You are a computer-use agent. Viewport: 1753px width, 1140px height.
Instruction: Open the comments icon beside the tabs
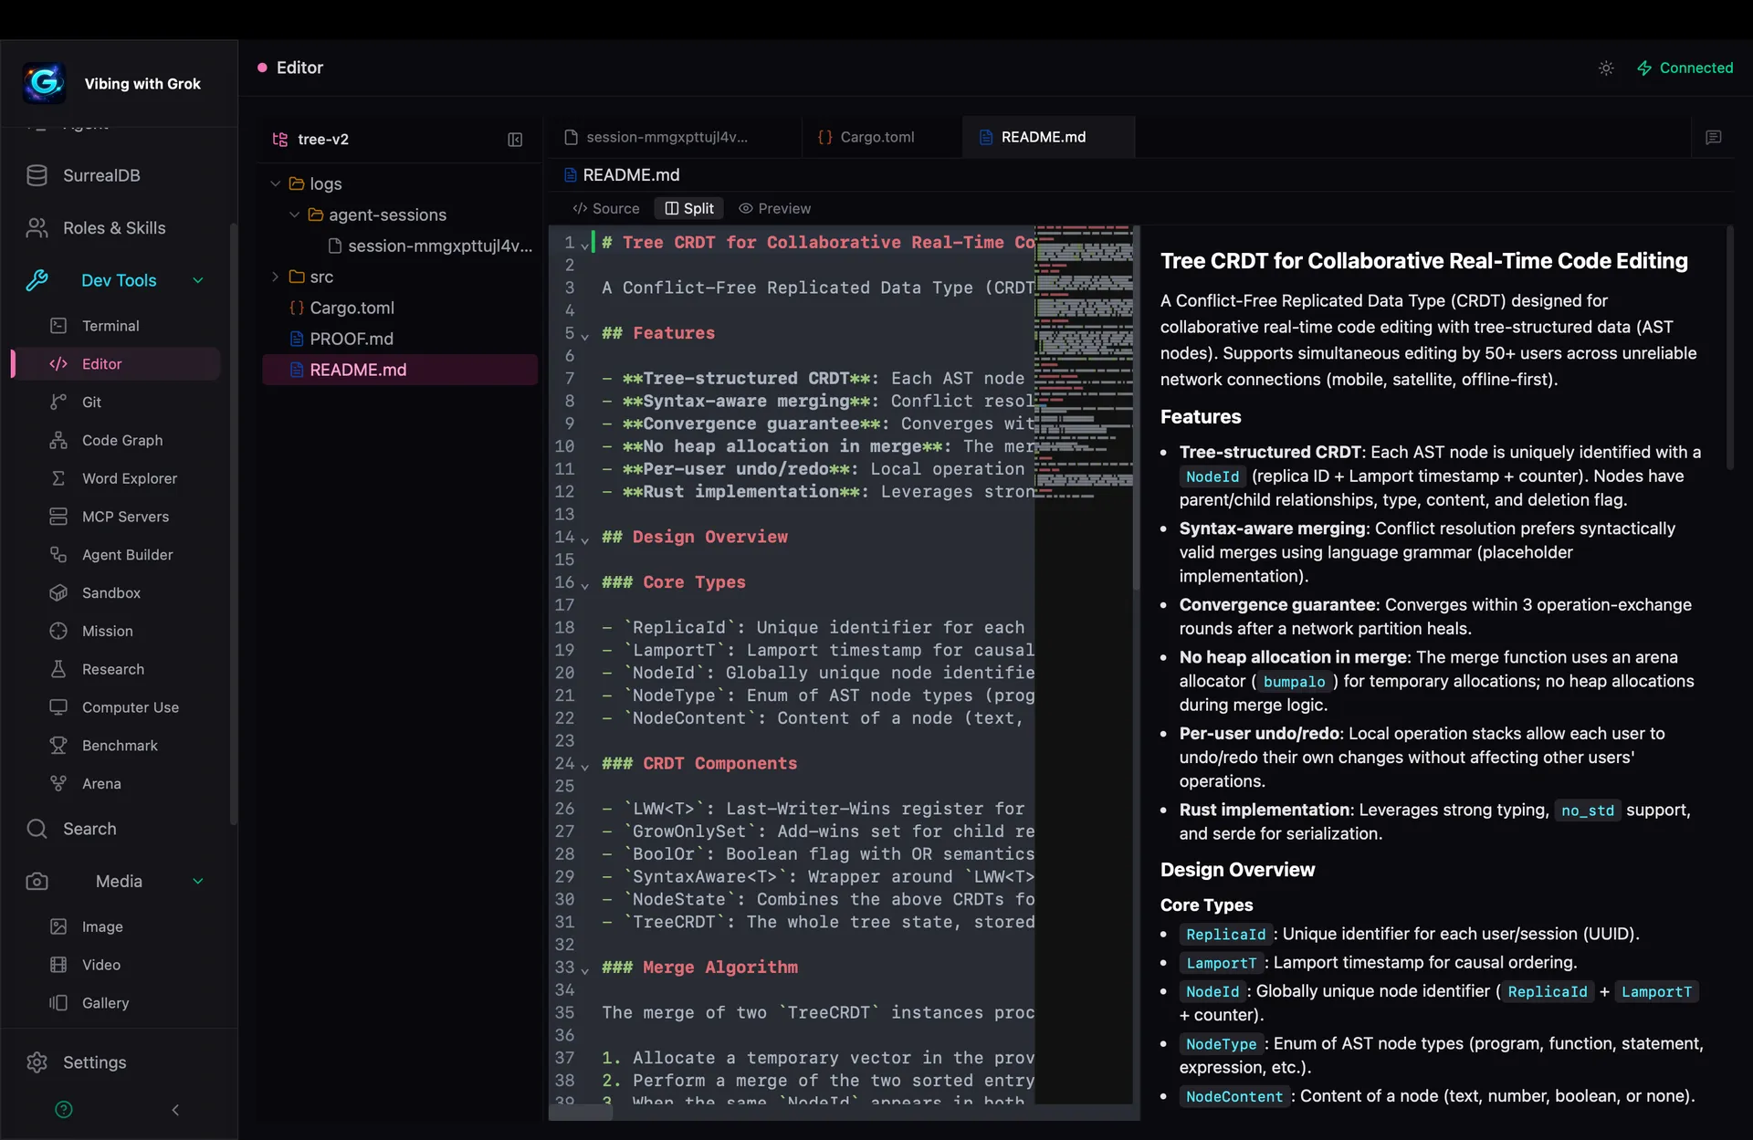pos(1714,137)
